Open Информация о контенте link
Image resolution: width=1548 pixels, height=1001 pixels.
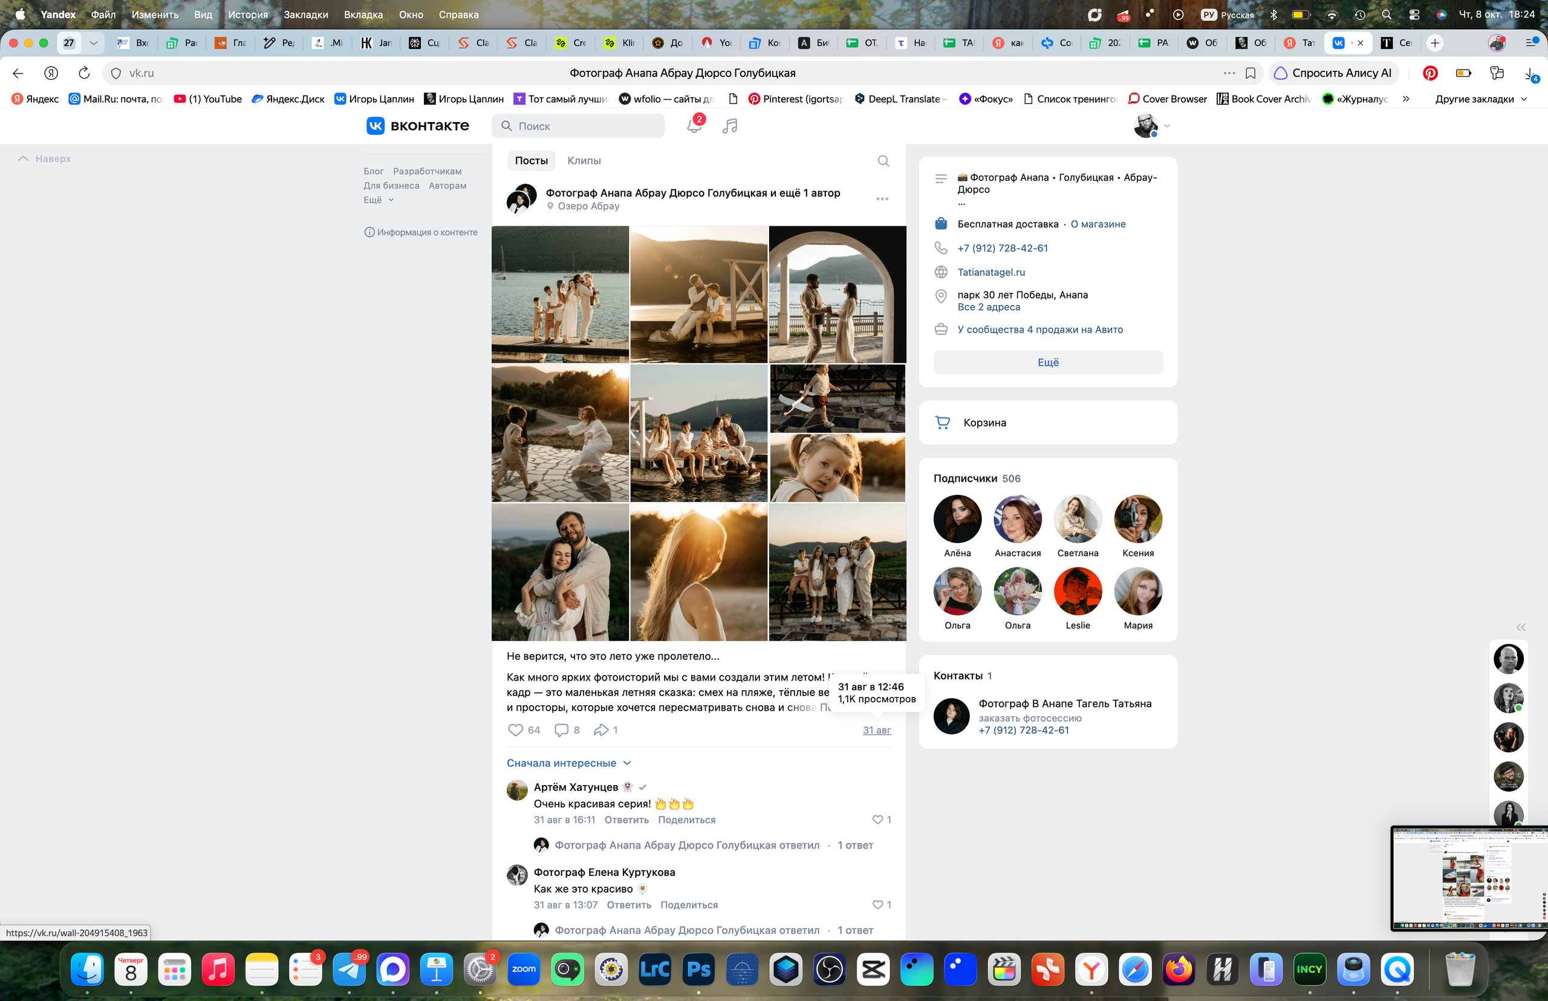pyautogui.click(x=421, y=232)
